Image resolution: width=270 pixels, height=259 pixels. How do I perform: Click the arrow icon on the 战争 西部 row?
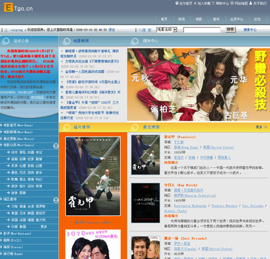8,193
